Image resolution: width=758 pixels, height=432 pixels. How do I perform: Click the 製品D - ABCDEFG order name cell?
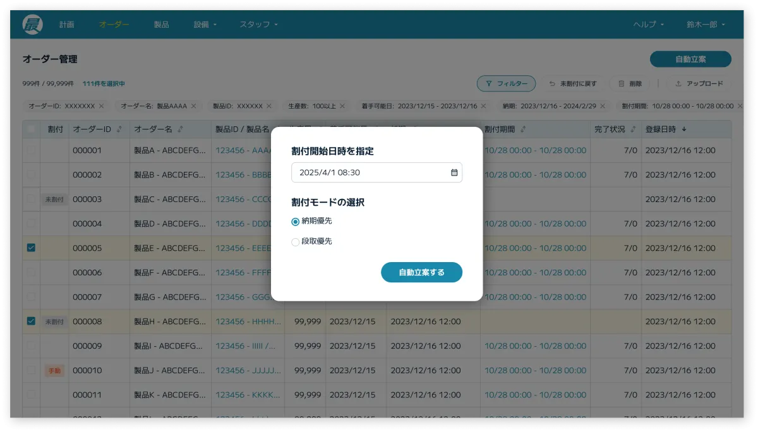point(170,224)
